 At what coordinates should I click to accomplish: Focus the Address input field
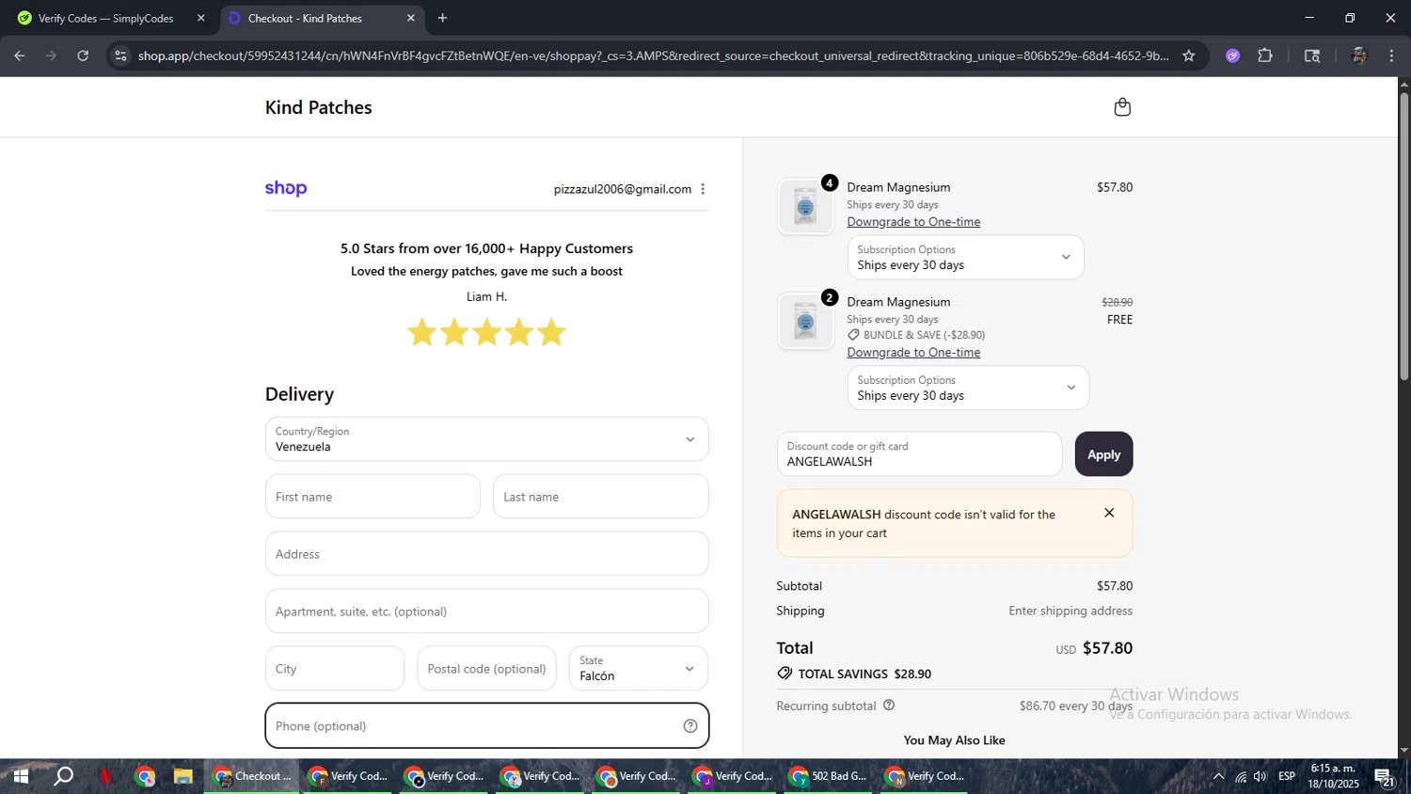coord(486,554)
